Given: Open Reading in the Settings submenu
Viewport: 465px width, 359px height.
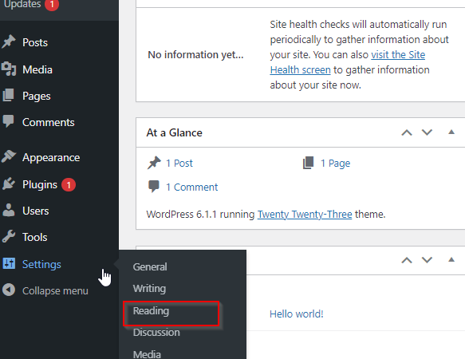Looking at the screenshot, I should (151, 311).
